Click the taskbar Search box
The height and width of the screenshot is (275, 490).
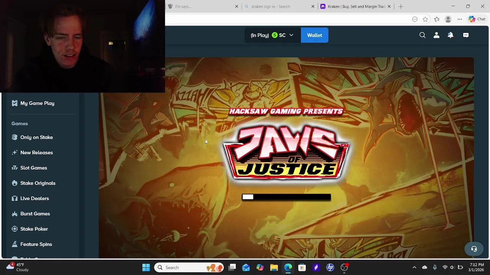click(x=189, y=267)
